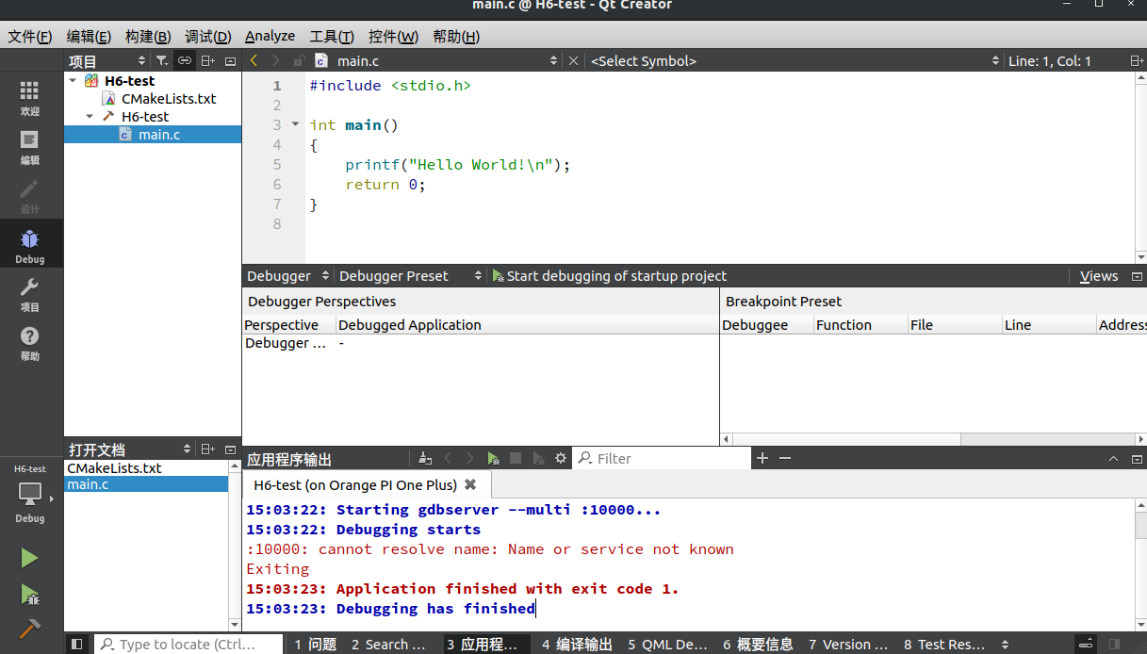Open the 编辑 (Edit) mode
This screenshot has height=654, width=1147.
30,146
